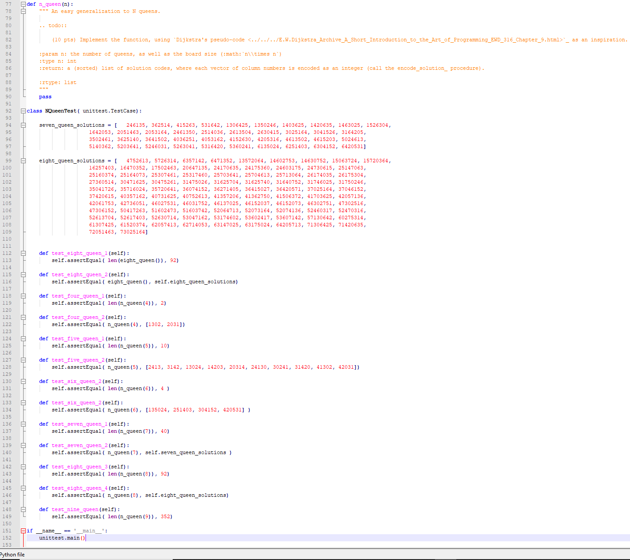Click '(10 pts)' in the docstring

[x=64, y=40]
